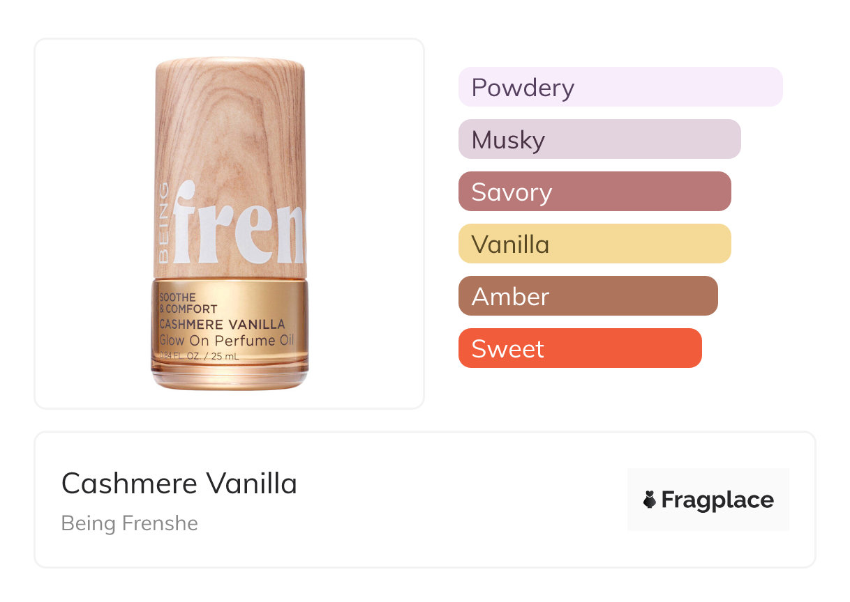
Task: Click the Savory accord bar
Action: 594,192
